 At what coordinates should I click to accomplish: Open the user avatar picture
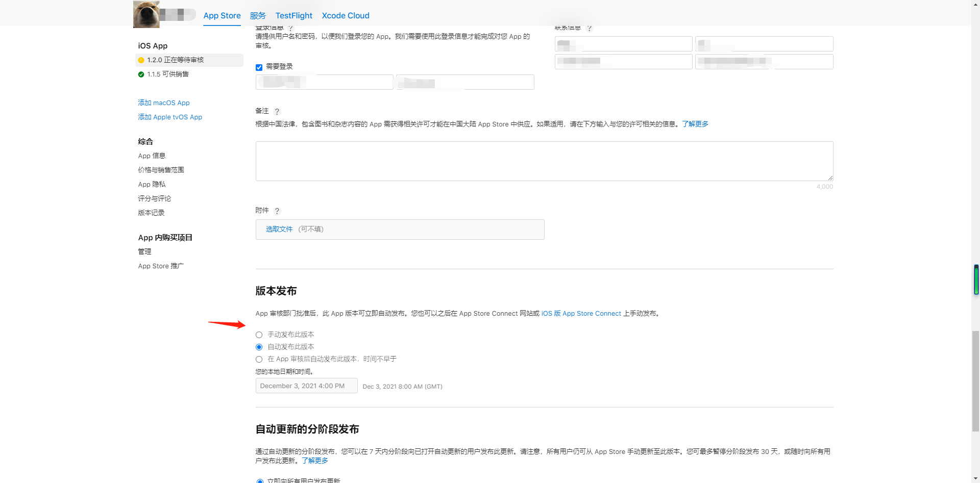[146, 14]
